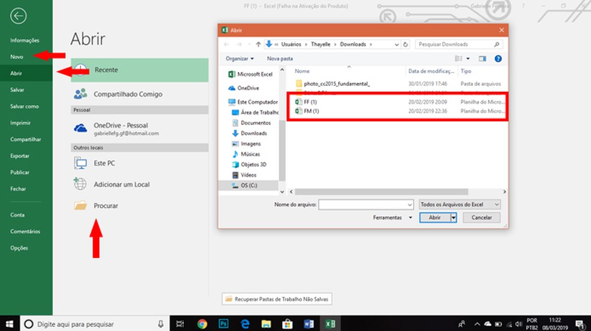591x331 pixels.
Task: Open Vídeos in navigation tree
Action: pyautogui.click(x=244, y=175)
